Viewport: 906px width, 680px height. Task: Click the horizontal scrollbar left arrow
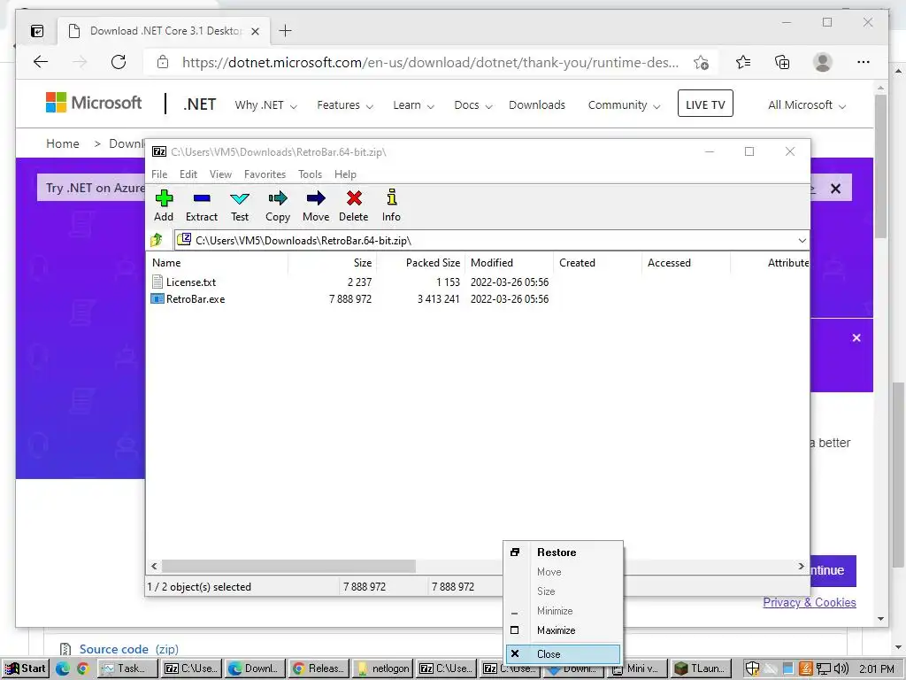pos(154,566)
